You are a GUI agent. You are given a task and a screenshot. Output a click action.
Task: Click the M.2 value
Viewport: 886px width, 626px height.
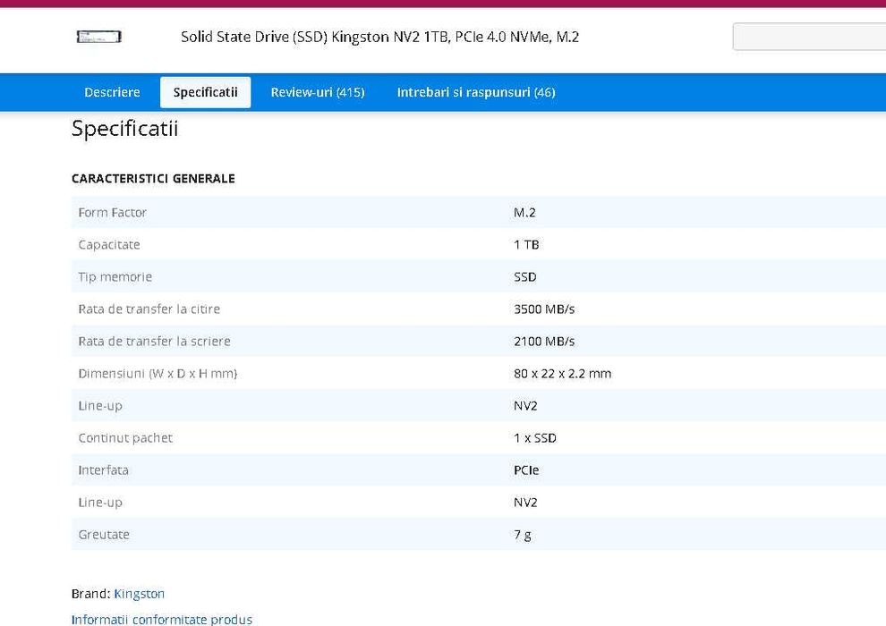[x=524, y=213]
